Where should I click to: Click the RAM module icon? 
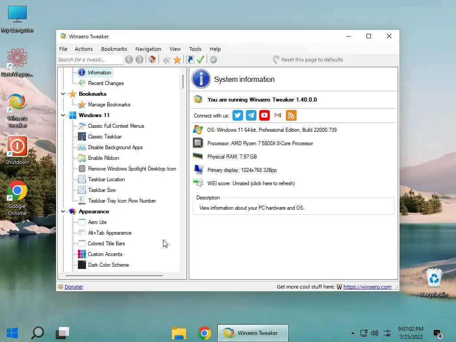198,156
